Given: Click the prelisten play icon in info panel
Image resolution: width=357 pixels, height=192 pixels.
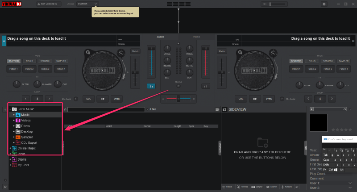Looking at the screenshot, I should pos(311,109).
